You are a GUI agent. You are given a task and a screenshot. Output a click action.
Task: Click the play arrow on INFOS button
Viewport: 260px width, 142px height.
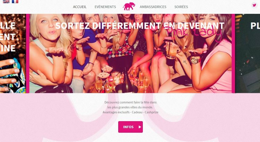coord(140,127)
